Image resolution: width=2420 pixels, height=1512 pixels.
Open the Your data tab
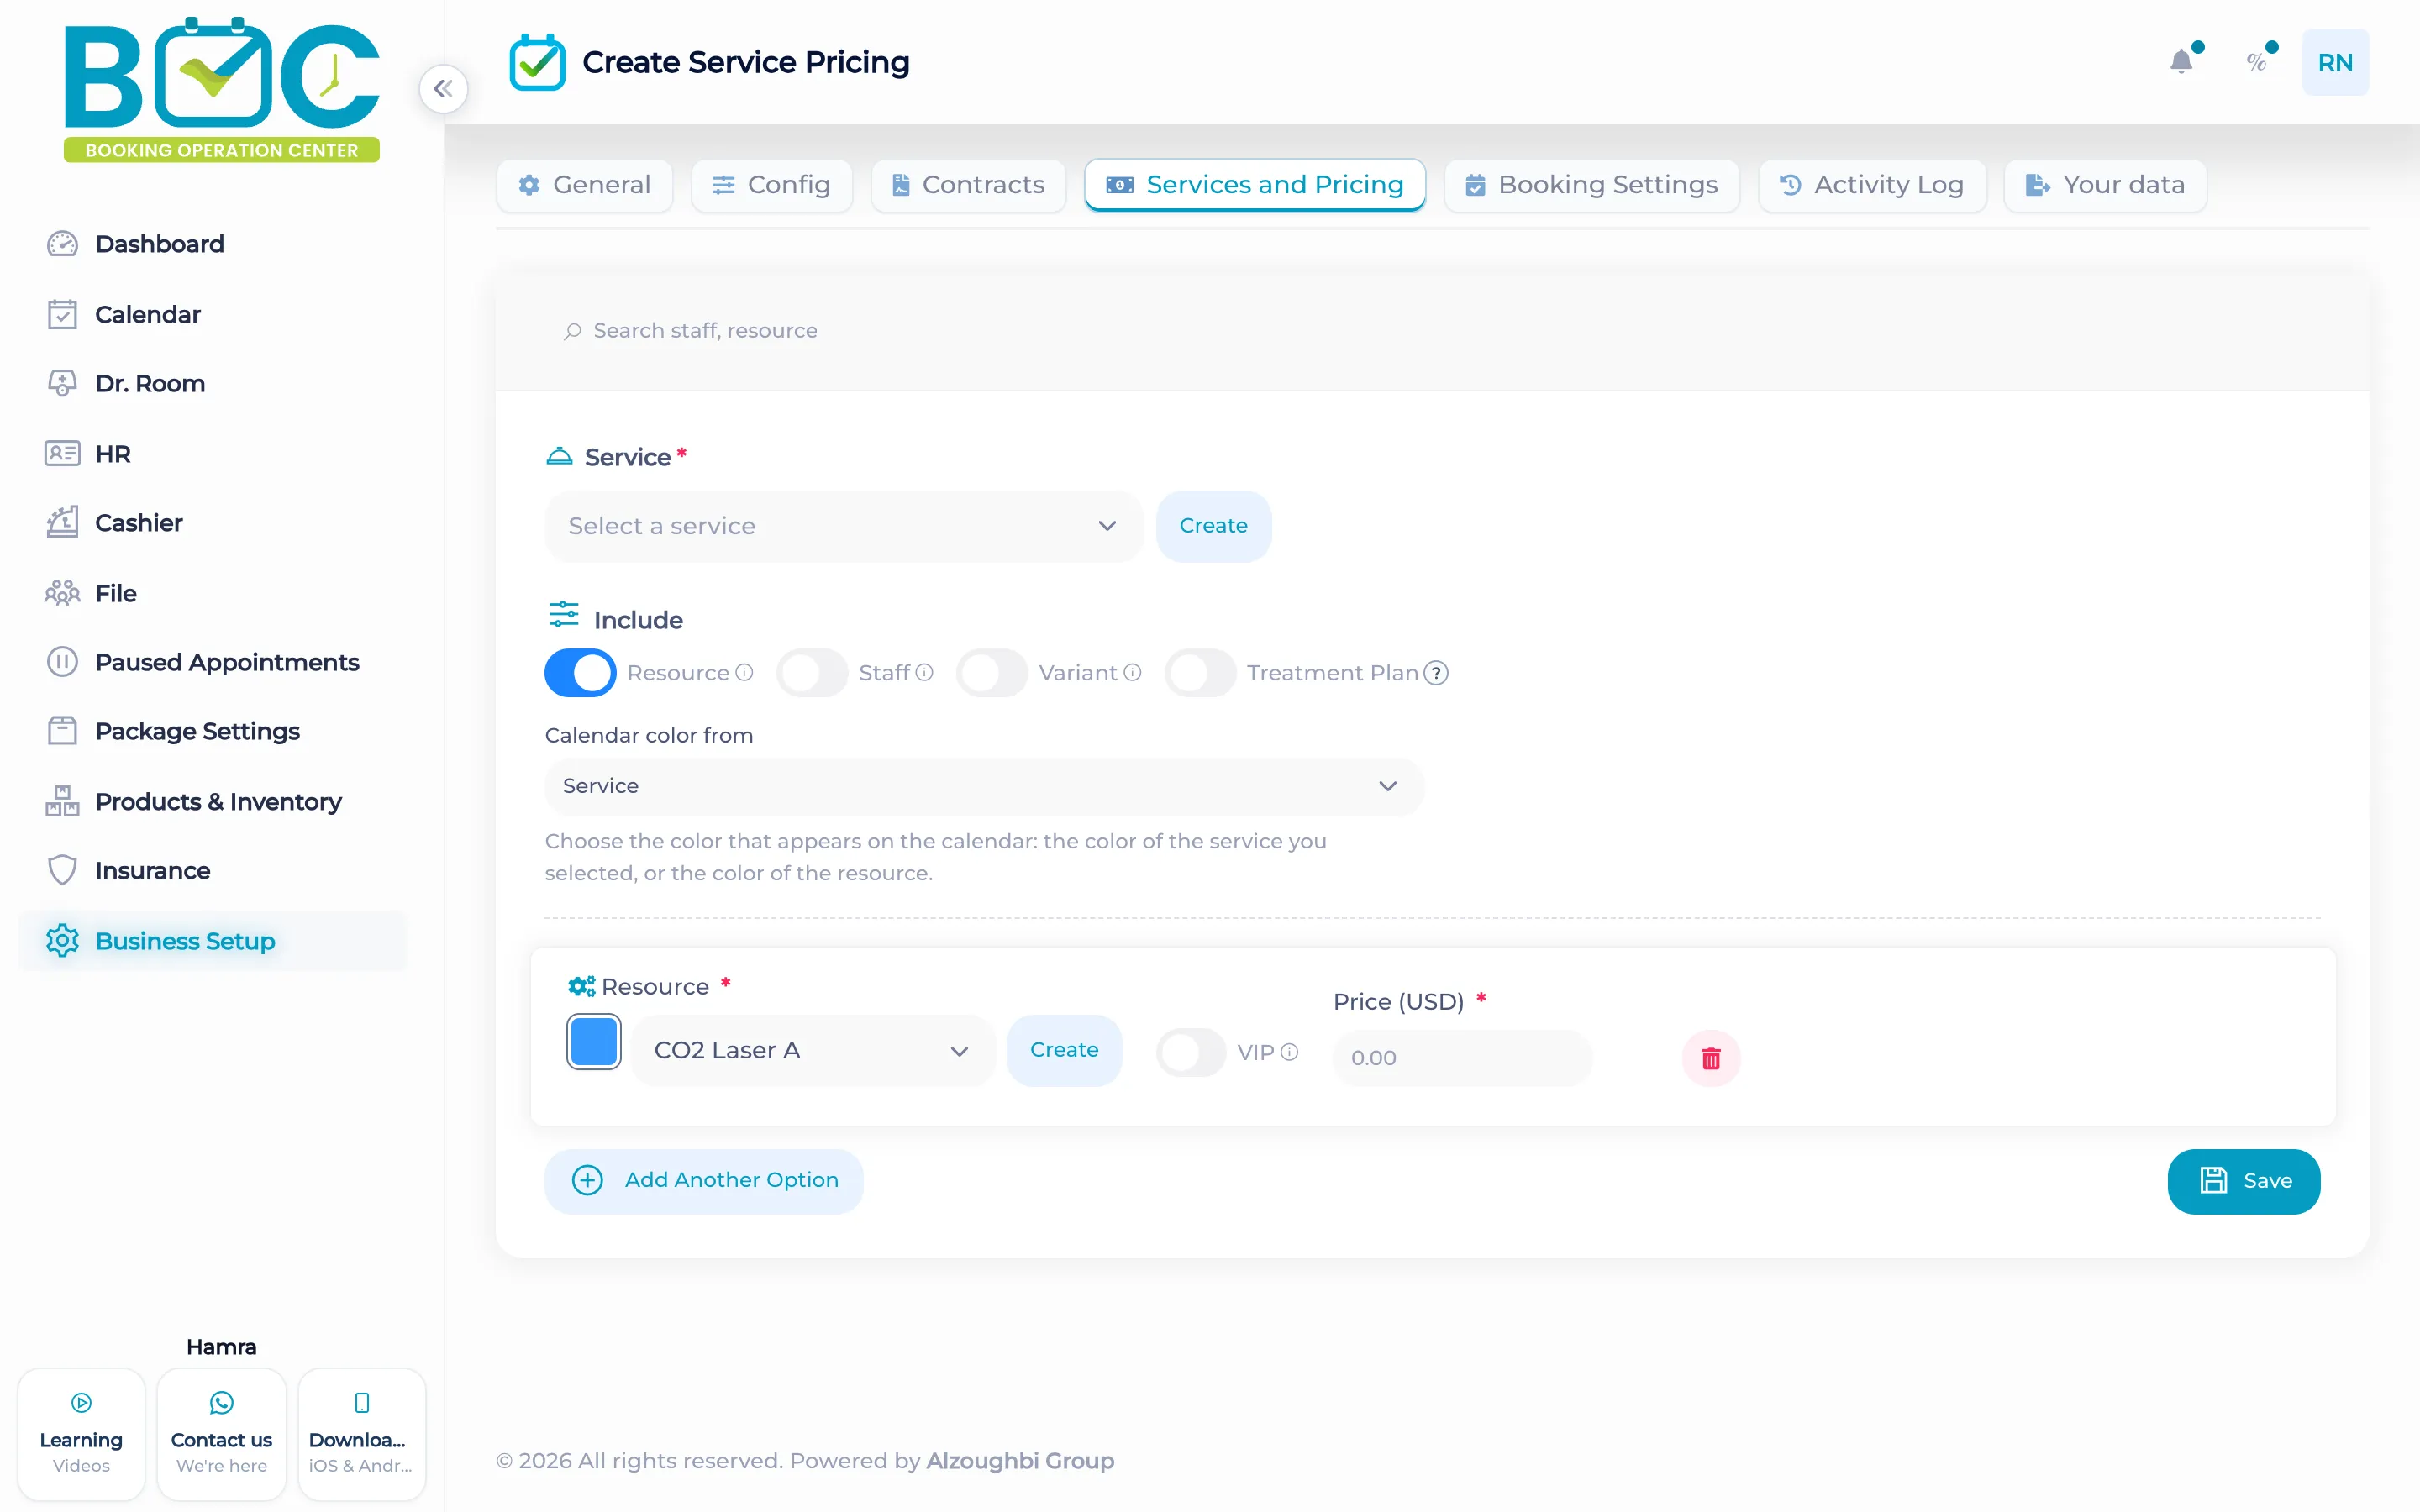pyautogui.click(x=2105, y=185)
